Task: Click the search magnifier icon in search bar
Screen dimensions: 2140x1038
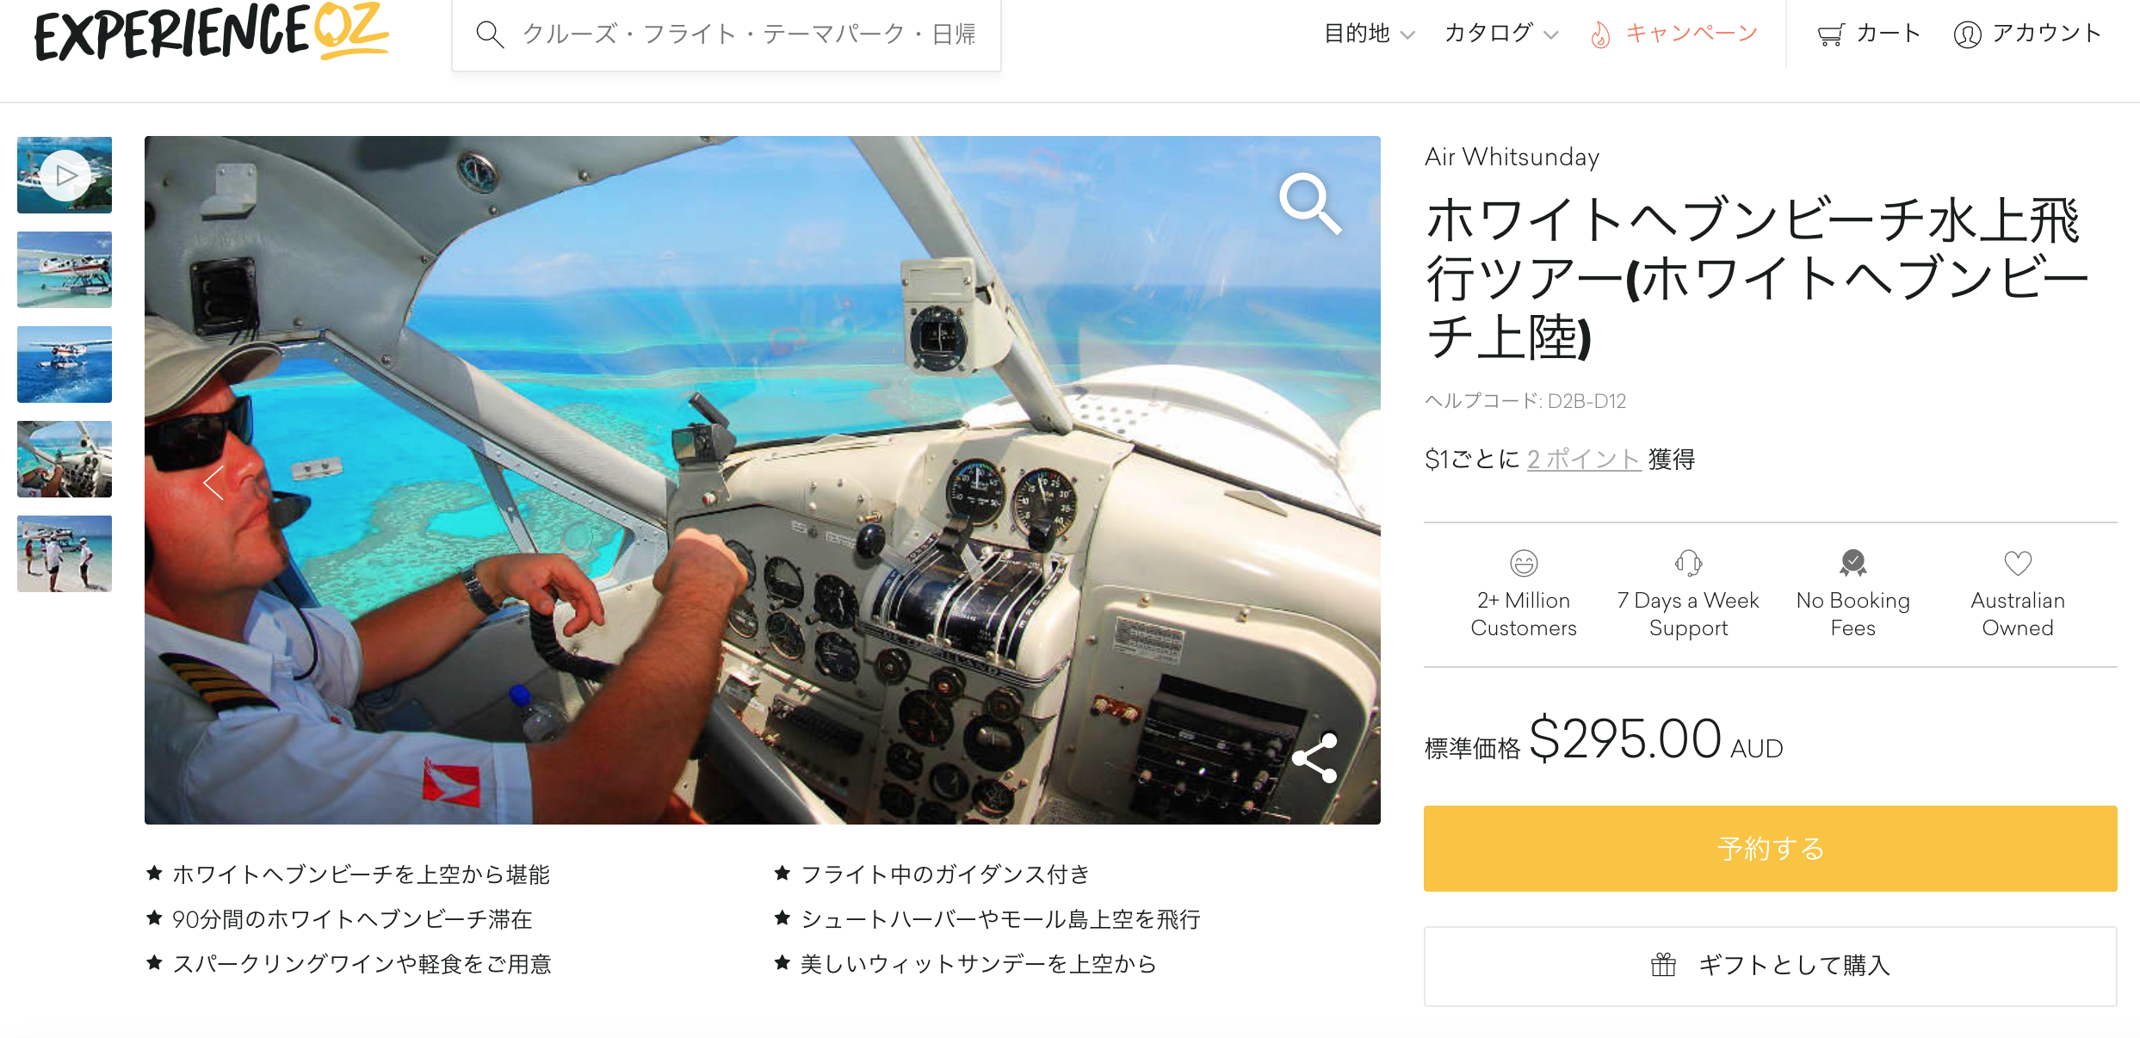Action: [x=490, y=34]
